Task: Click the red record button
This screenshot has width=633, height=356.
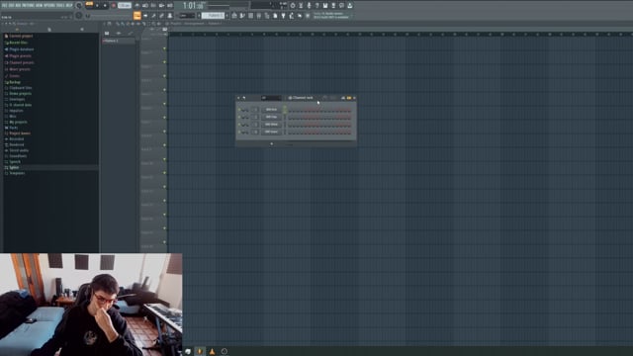Action: (114, 6)
